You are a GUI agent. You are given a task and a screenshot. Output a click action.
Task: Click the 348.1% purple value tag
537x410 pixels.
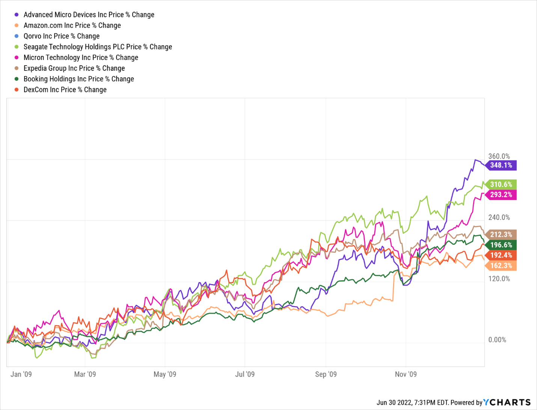pos(501,165)
